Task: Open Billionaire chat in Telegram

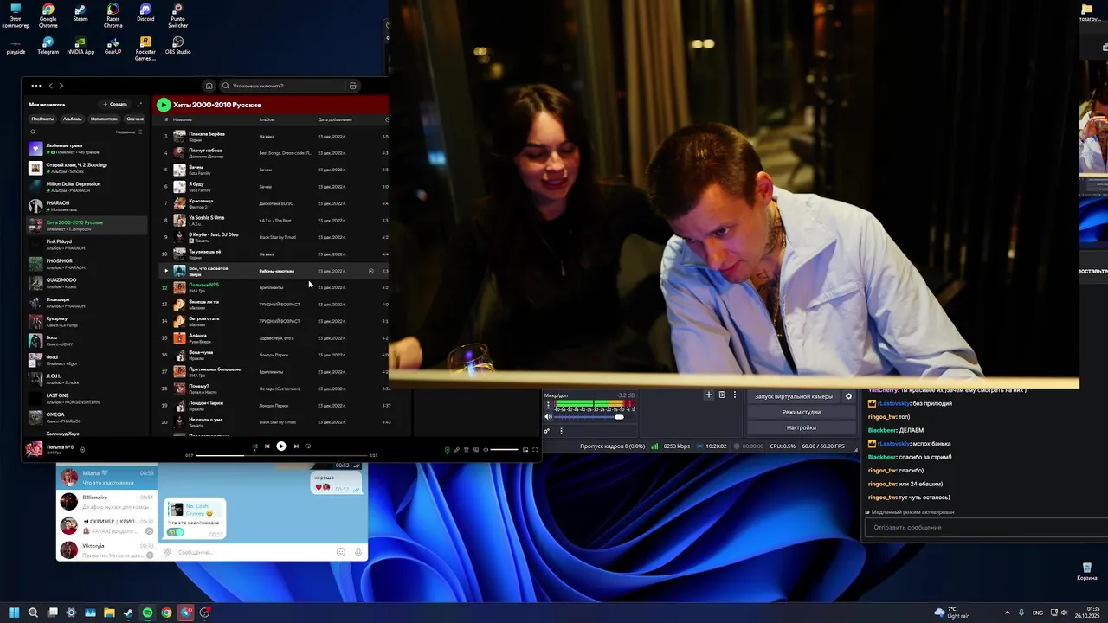Action: pyautogui.click(x=106, y=502)
